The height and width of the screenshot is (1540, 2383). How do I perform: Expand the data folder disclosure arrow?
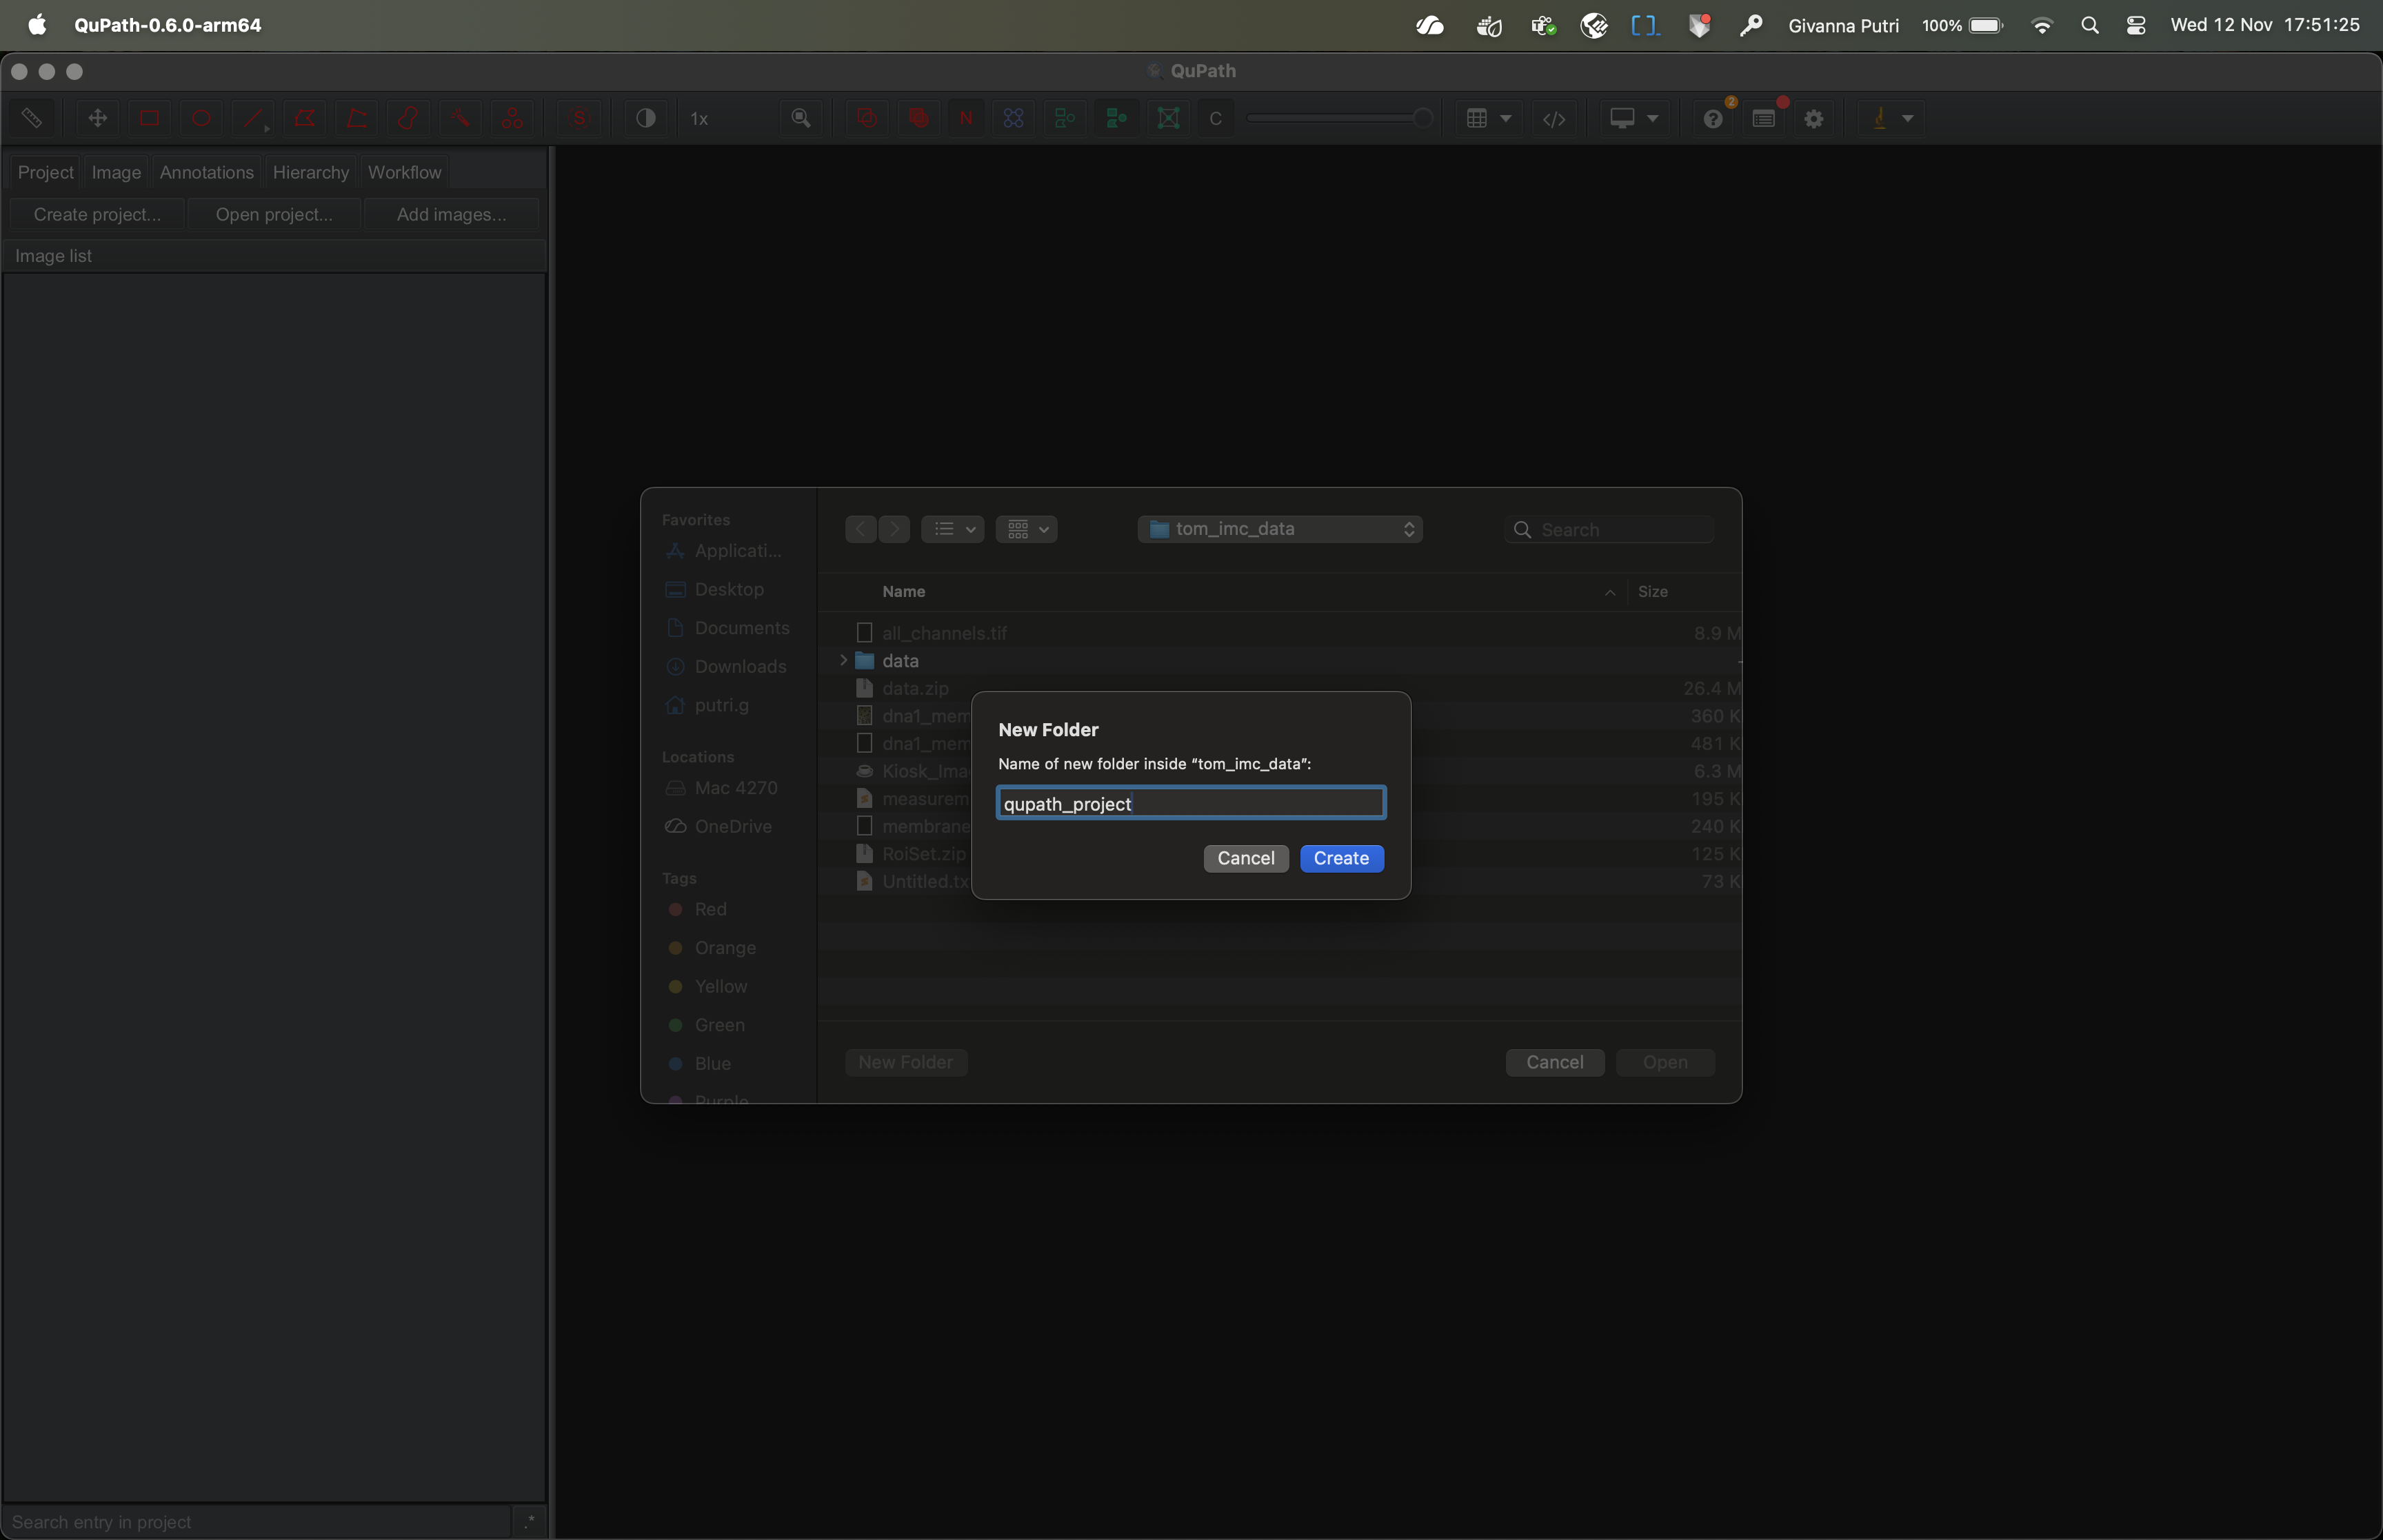click(844, 660)
